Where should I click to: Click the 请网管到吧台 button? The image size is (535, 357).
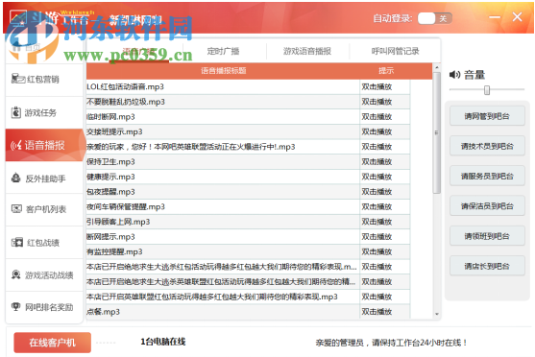[x=487, y=116]
